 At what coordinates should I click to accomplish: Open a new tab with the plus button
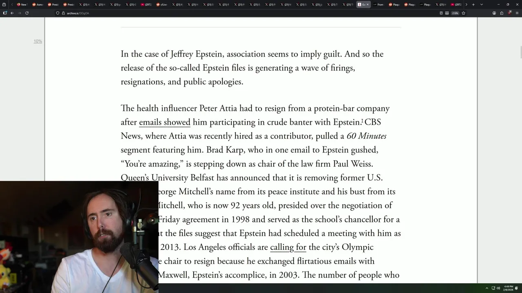pos(473,4)
